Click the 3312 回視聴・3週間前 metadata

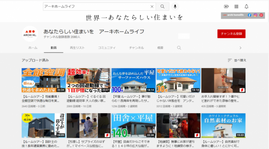pyautogui.click(x=169, y=106)
